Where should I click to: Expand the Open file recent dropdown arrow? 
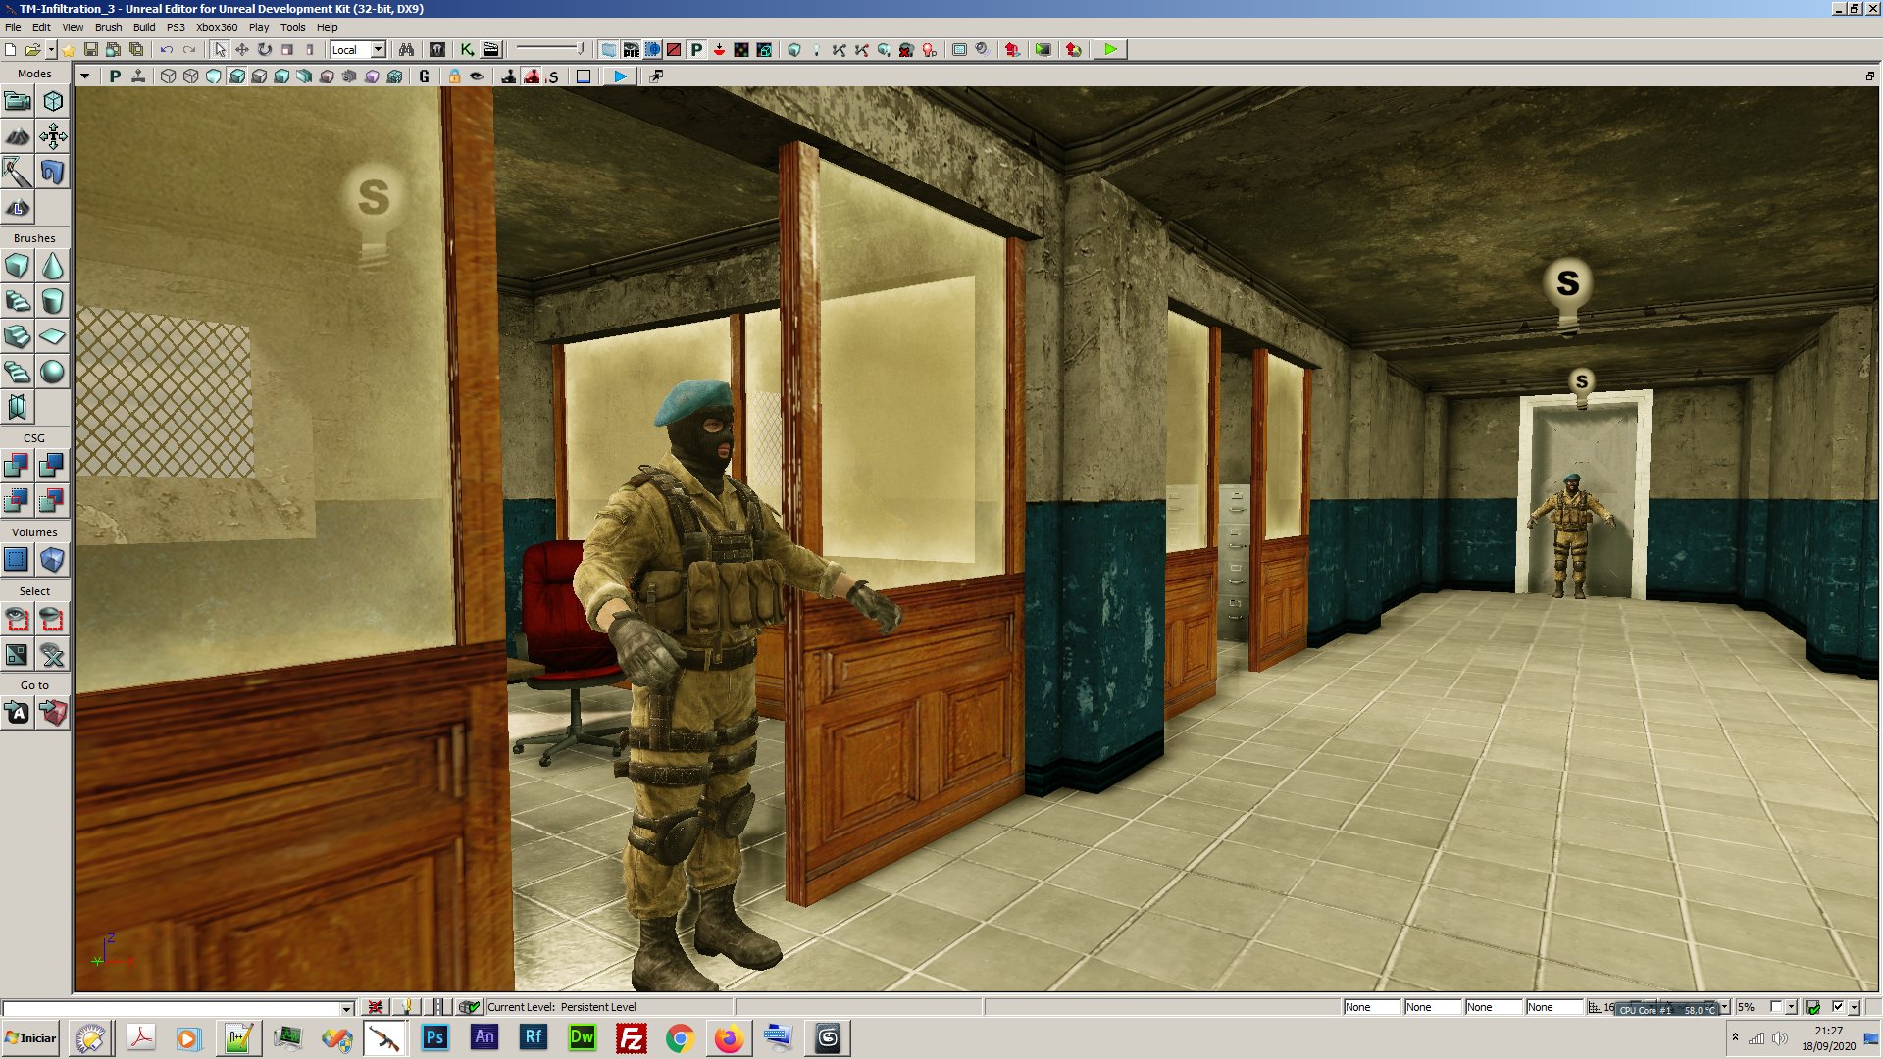(x=51, y=49)
